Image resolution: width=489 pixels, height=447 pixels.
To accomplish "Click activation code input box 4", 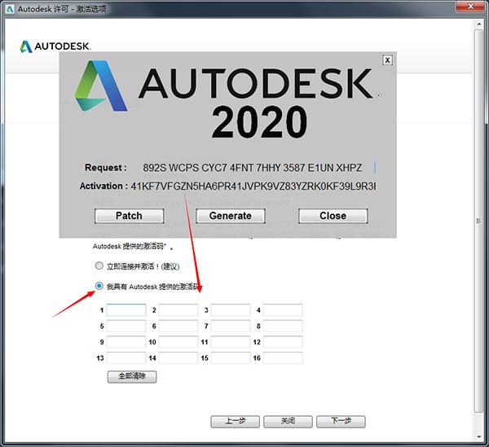I will (283, 310).
